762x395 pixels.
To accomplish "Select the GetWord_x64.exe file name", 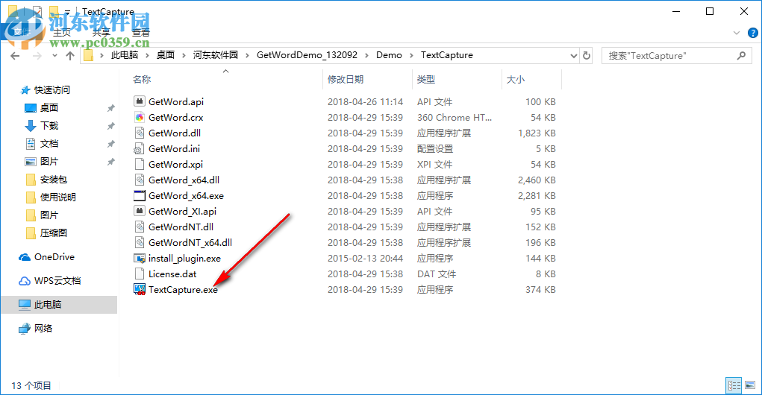I will [186, 196].
